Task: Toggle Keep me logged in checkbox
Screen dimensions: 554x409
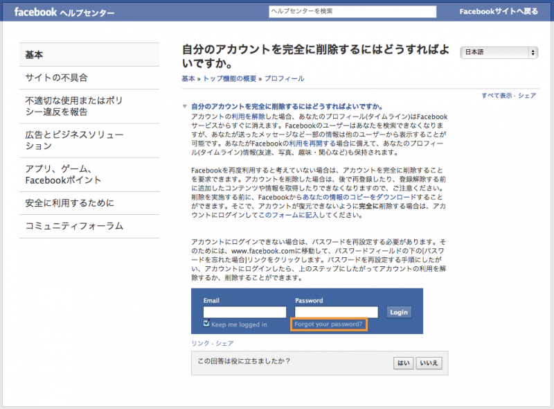Action: pos(206,323)
